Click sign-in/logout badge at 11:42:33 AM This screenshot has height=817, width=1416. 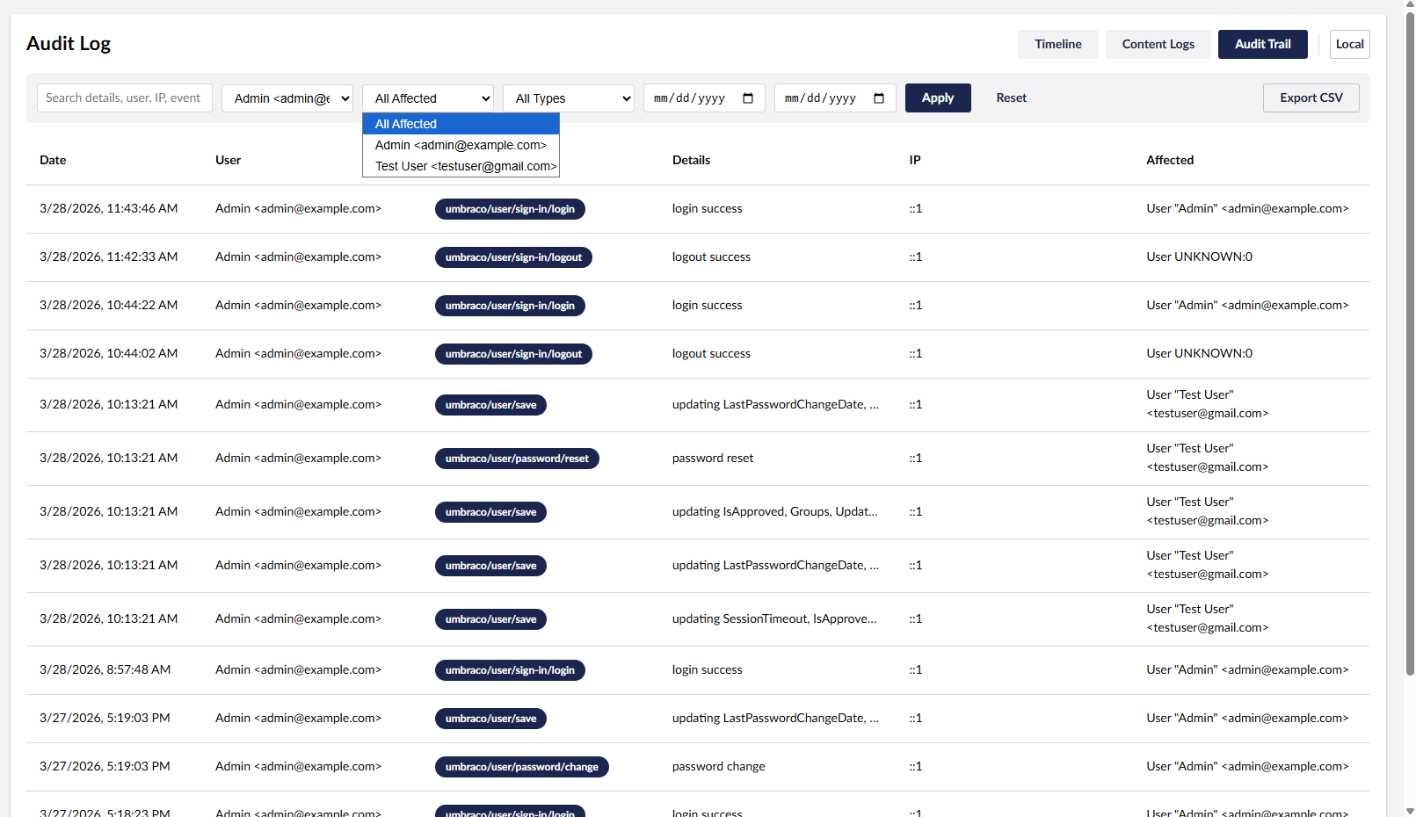513,257
